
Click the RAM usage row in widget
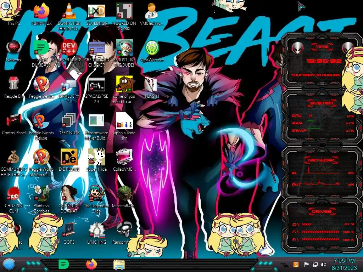tap(323, 123)
